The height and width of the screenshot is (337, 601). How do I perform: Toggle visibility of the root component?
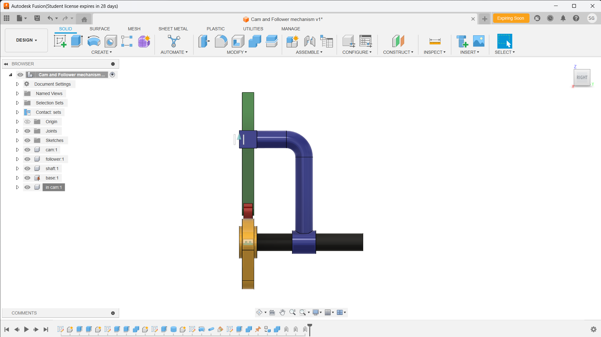pos(20,75)
